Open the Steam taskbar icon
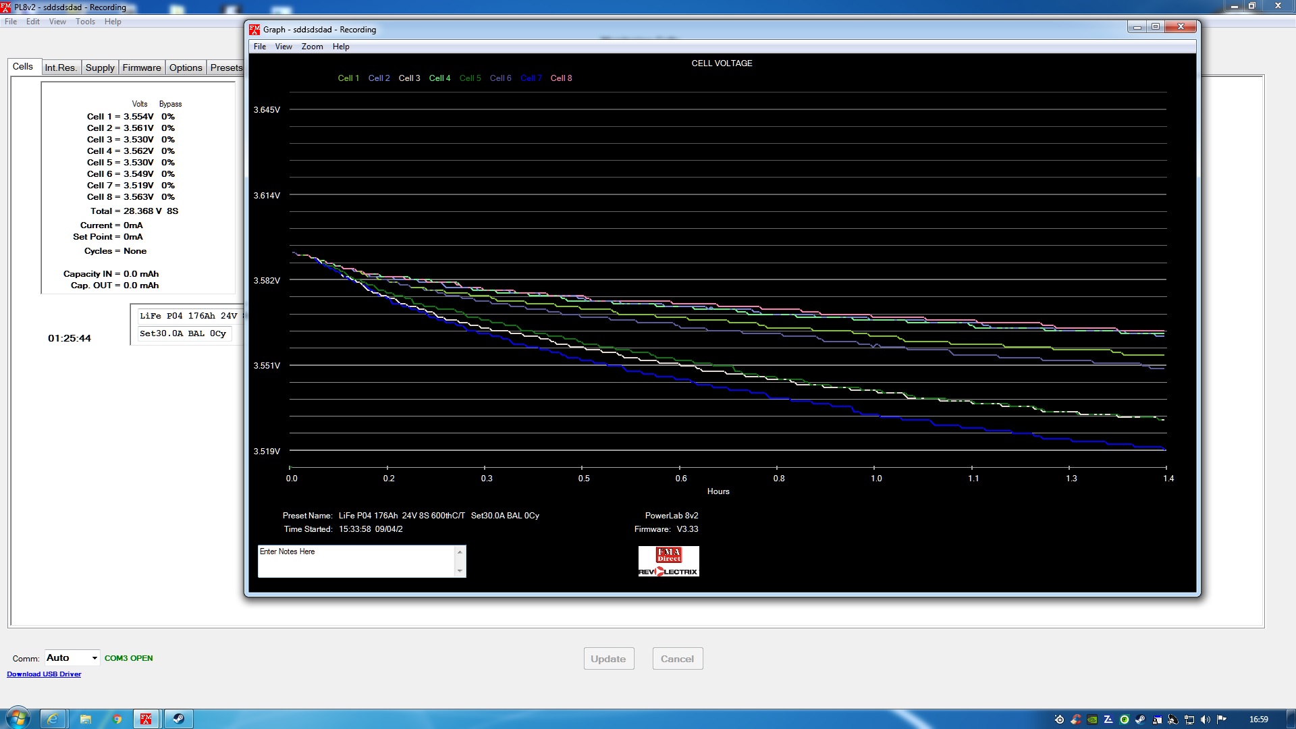This screenshot has height=729, width=1296. pos(178,719)
